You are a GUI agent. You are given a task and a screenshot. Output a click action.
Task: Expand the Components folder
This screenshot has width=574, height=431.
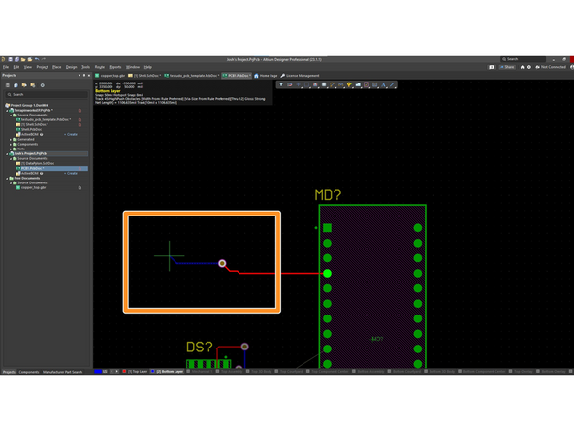11,144
